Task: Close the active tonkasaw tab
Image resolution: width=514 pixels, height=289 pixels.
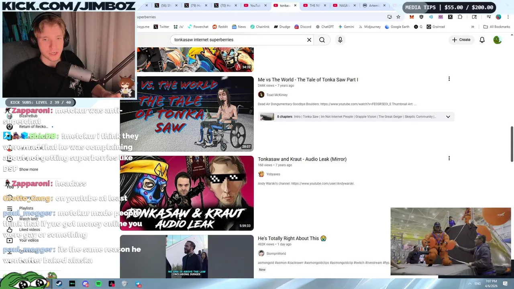Action: [x=295, y=6]
